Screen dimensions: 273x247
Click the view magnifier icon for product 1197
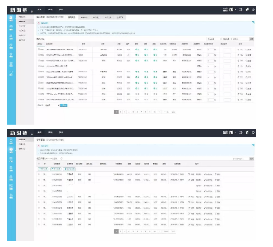tap(247, 49)
